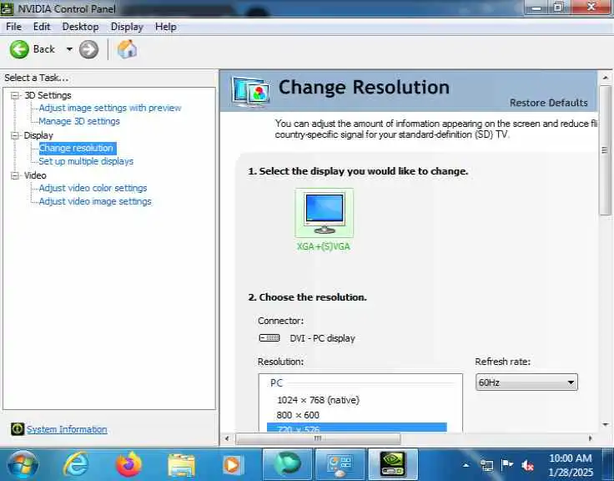Launch Internet Explorer from taskbar
Viewport: 614px width, 481px height.
[x=76, y=464]
